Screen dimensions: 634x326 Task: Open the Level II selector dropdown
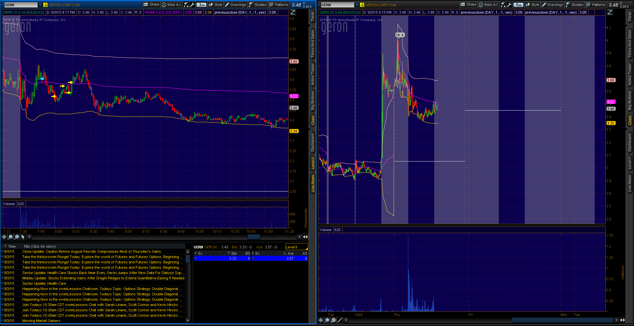[296, 247]
